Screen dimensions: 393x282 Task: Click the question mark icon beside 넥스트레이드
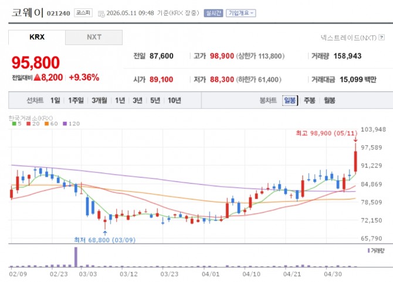[381, 37]
